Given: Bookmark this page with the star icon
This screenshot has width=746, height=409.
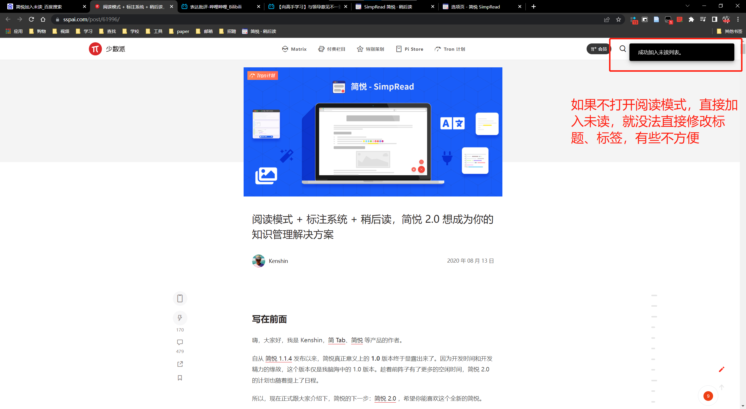Looking at the screenshot, I should 618,19.
